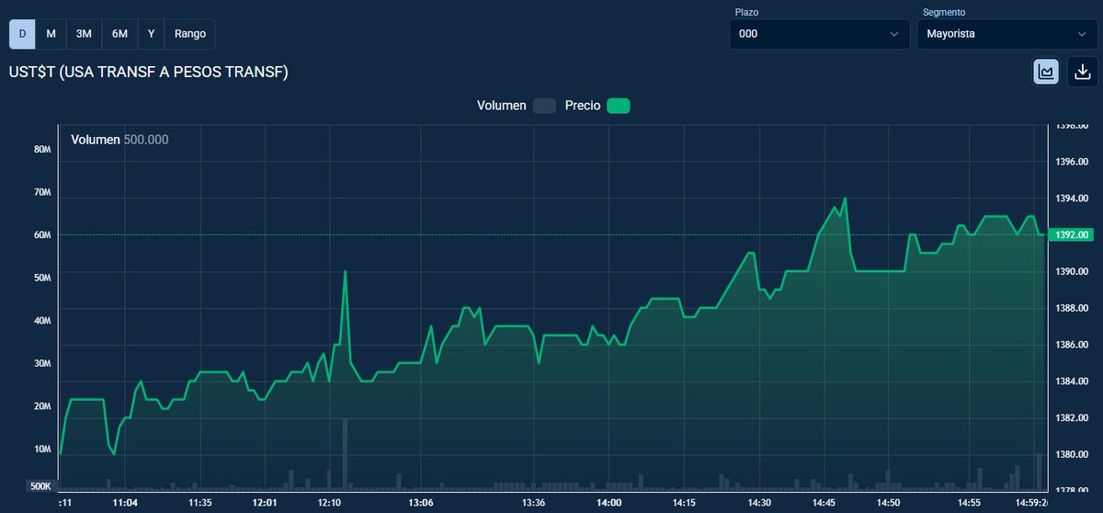The image size is (1103, 513).
Task: Click the 1382.00 price axis label
Action: (1073, 417)
